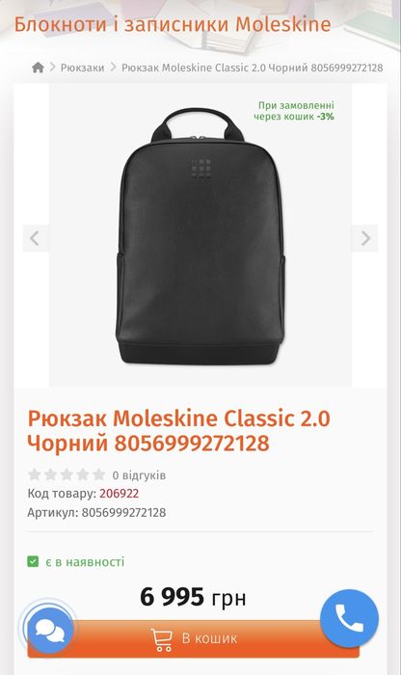Open the 0 відгуків reviews link
Viewport: 401px width, 675px height.
(x=139, y=475)
